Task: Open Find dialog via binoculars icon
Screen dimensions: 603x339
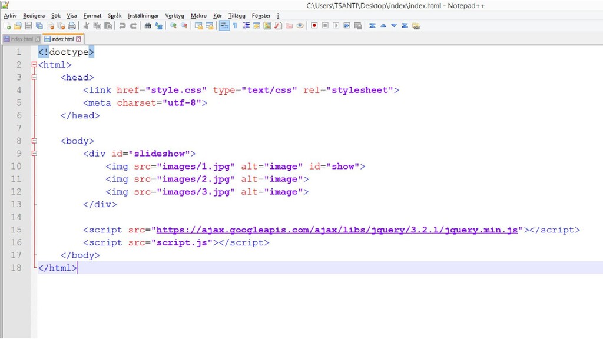Action: (x=148, y=26)
